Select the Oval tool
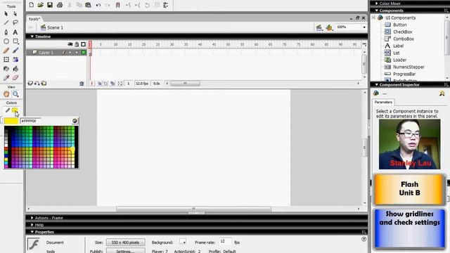The height and width of the screenshot is (253, 450). point(6,41)
